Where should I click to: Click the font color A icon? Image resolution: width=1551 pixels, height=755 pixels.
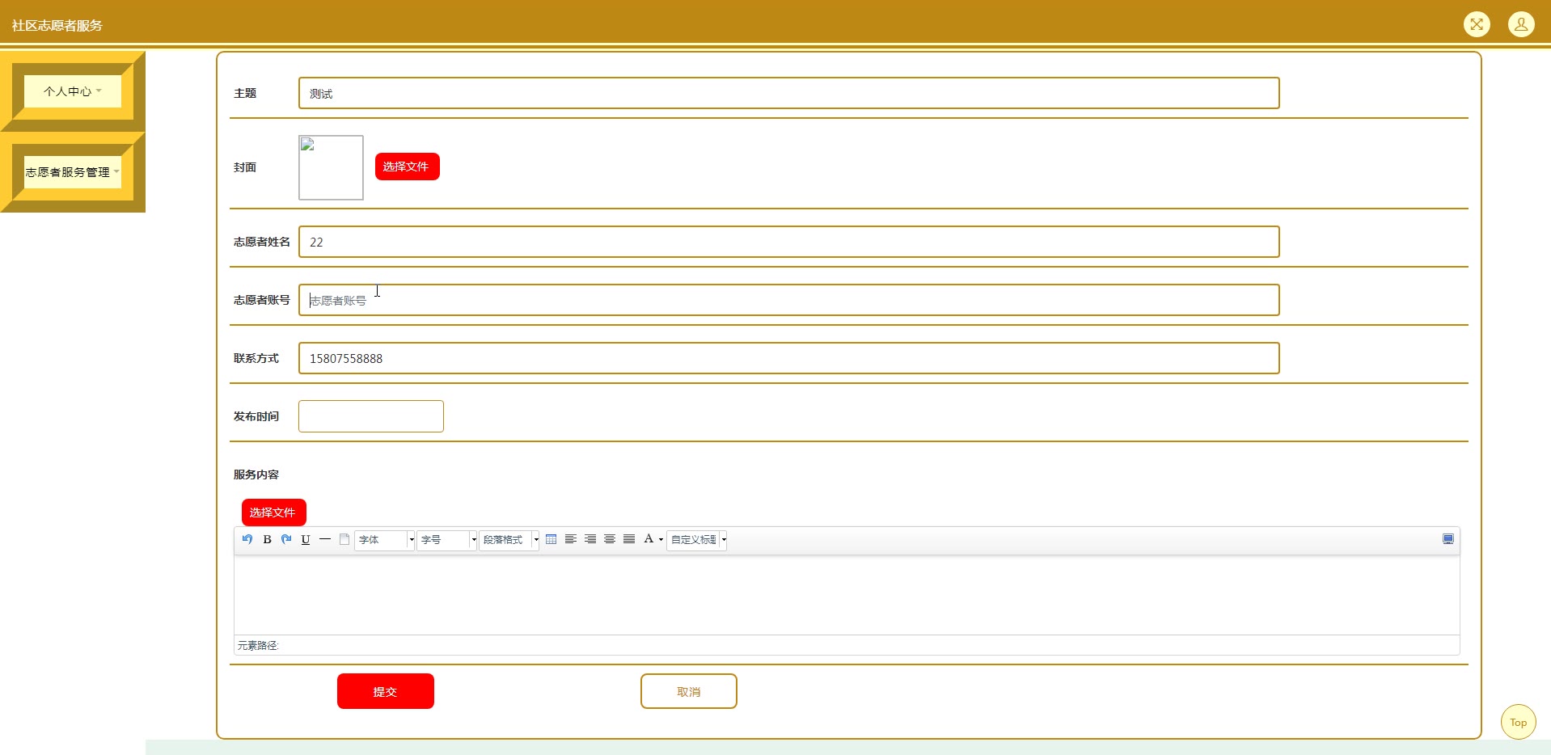click(x=649, y=539)
